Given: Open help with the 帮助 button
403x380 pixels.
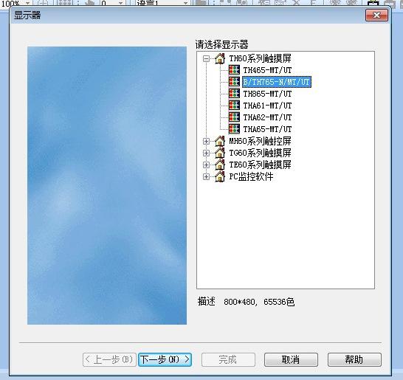Looking at the screenshot, I should pyautogui.click(x=354, y=359).
